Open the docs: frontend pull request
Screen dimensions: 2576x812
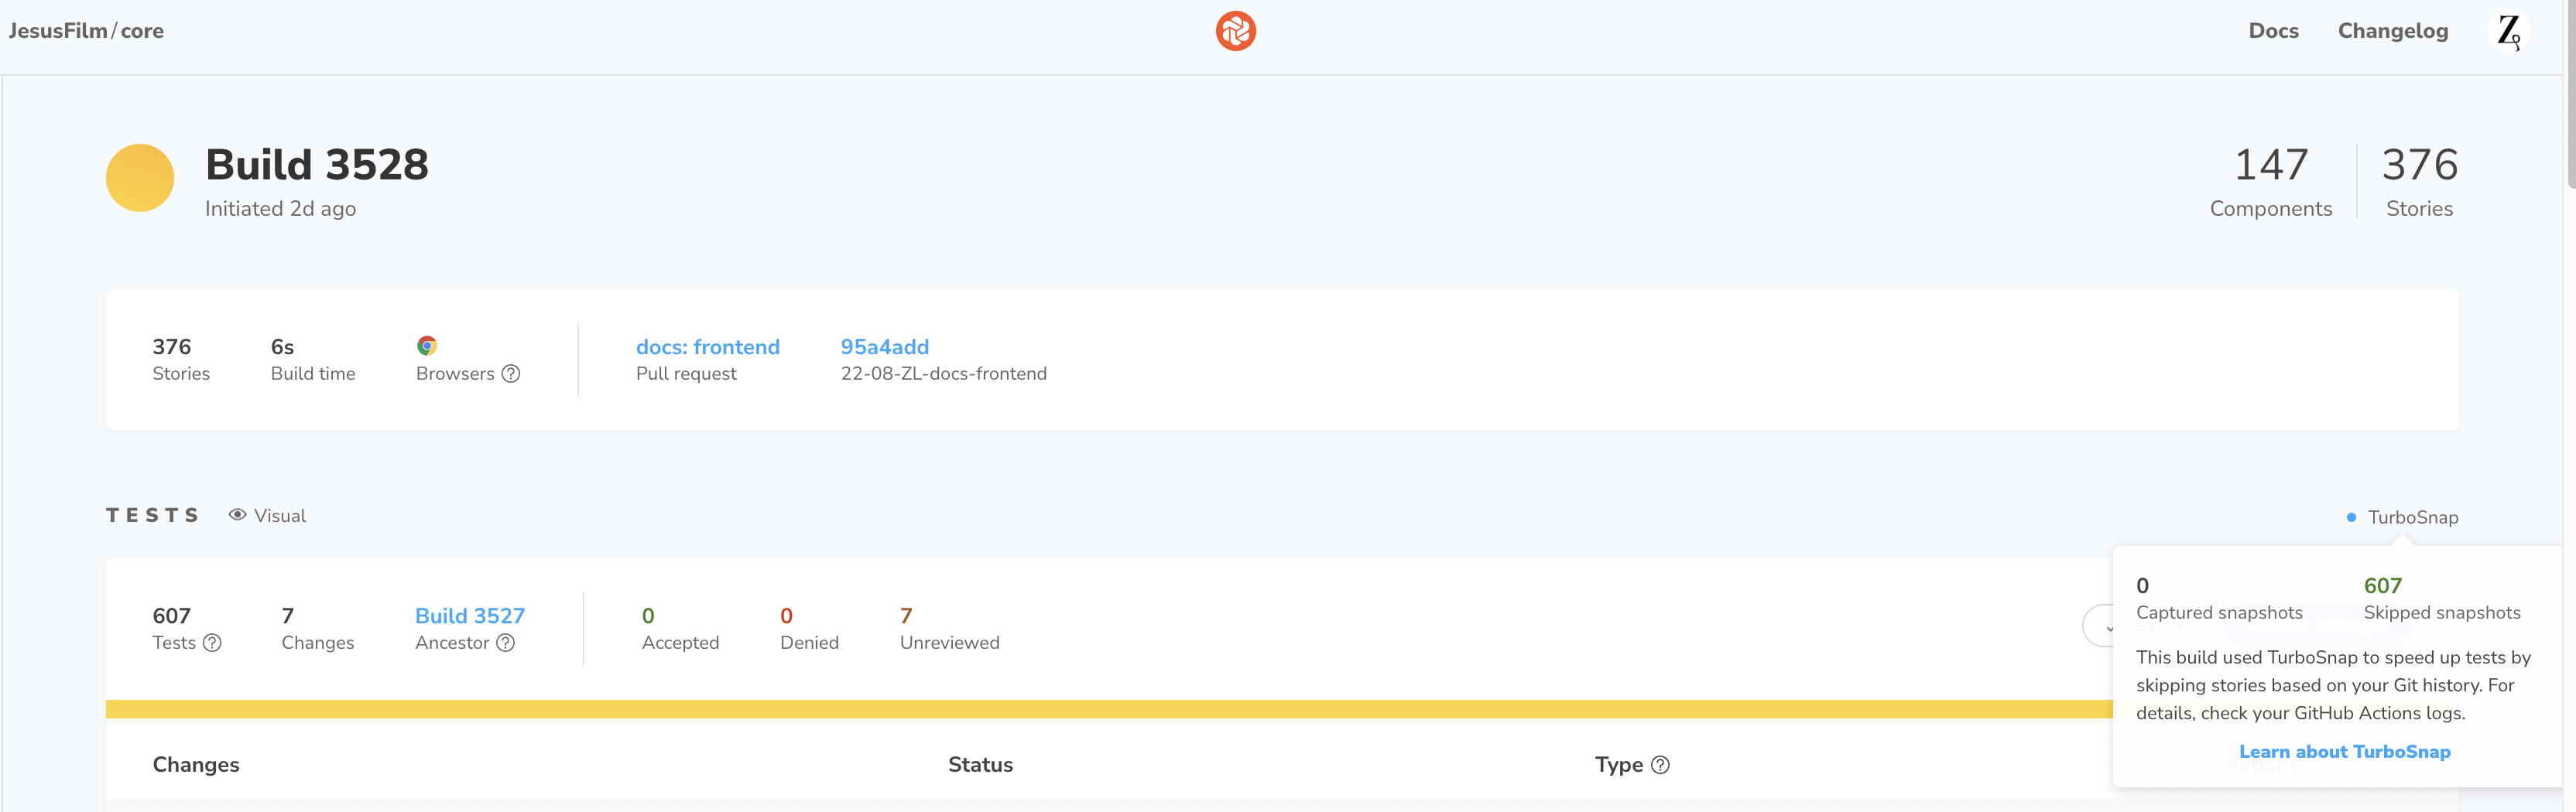coord(707,346)
